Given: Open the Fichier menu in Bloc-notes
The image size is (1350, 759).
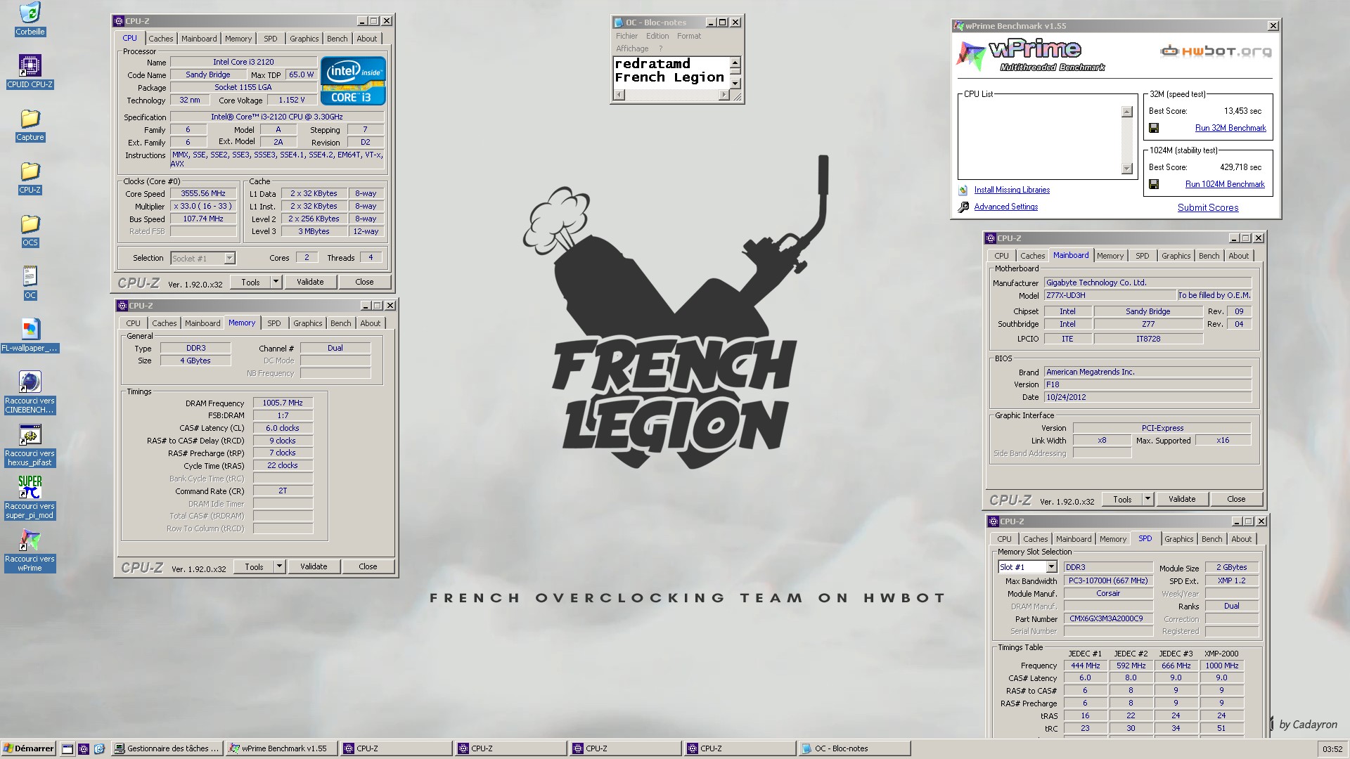Looking at the screenshot, I should 626,36.
